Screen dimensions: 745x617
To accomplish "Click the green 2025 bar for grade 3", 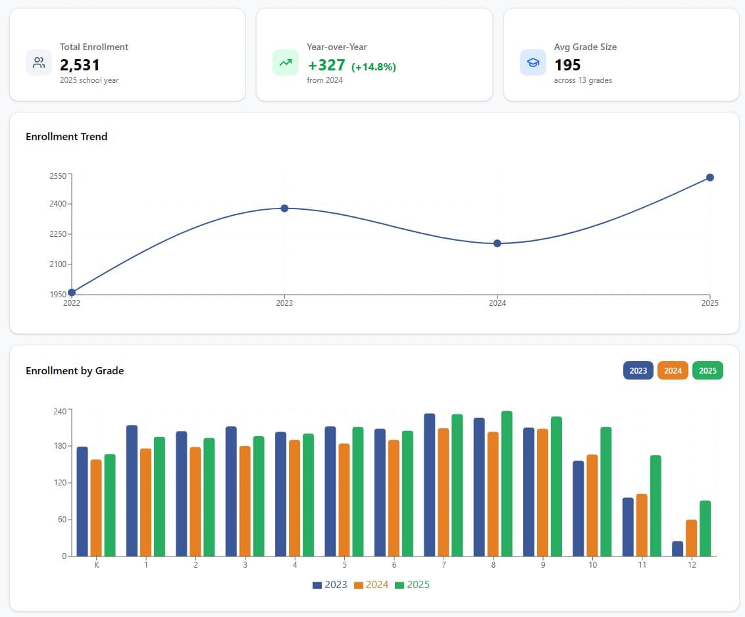I will point(259,497).
